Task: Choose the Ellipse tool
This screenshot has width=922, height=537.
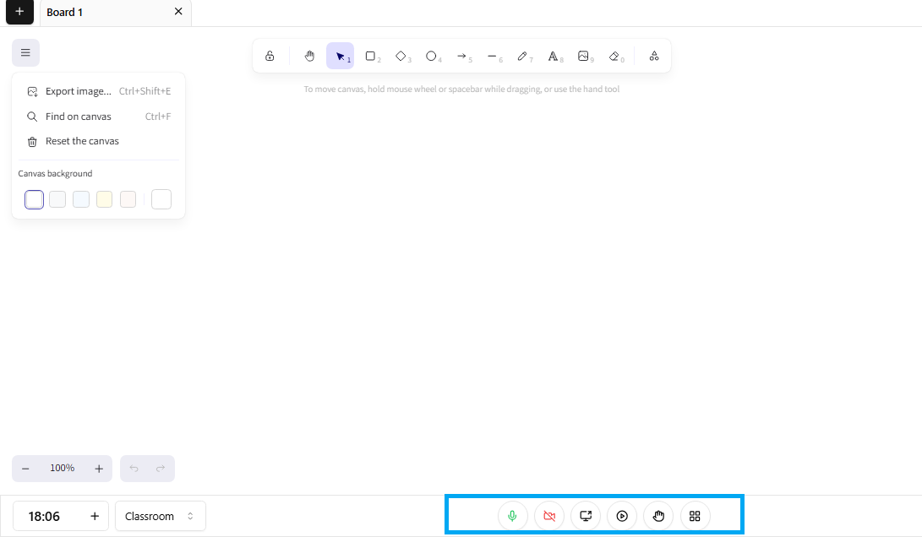Action: point(431,57)
